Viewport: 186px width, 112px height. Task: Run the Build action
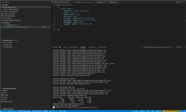click(5, 93)
